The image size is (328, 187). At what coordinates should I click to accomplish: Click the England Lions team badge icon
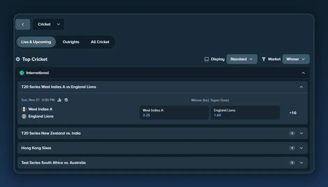(24, 116)
